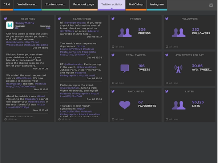Click the heart icon in Favourites widget
This screenshot has width=218, height=163.
(x=125, y=105)
